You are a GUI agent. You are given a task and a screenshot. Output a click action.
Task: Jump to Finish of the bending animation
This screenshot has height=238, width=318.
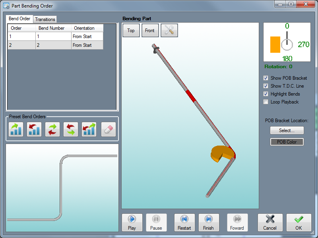[x=208, y=223]
